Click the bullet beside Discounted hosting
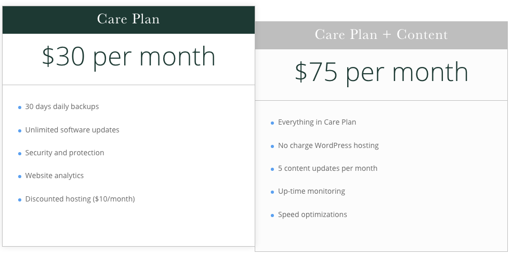The image size is (512, 256). pos(20,200)
